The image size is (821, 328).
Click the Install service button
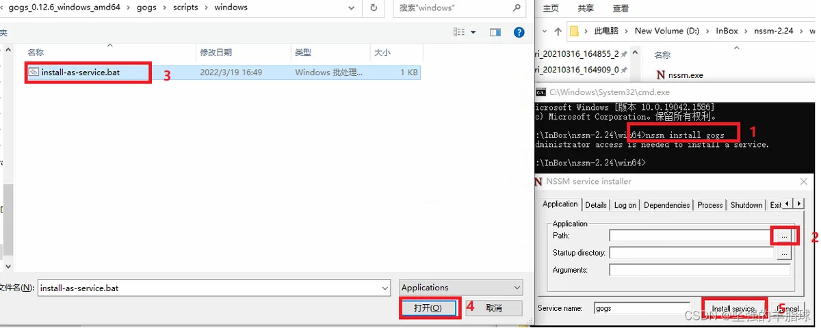click(733, 309)
